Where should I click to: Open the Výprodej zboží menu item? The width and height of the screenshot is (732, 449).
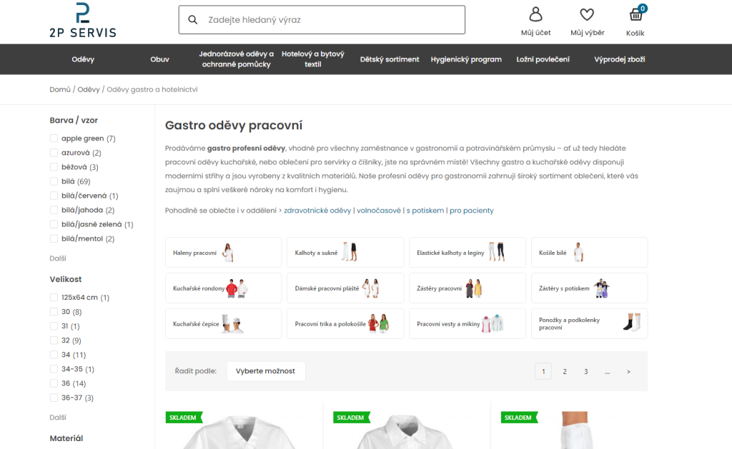click(x=620, y=59)
